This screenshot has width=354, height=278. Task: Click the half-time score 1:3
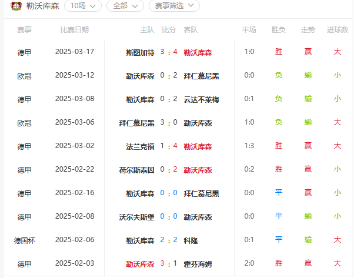click(249, 146)
